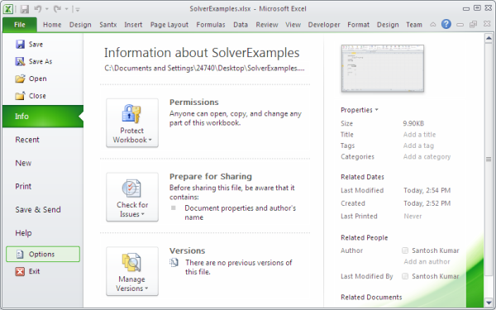Go to the Print section
The height and width of the screenshot is (310, 496).
pyautogui.click(x=23, y=186)
